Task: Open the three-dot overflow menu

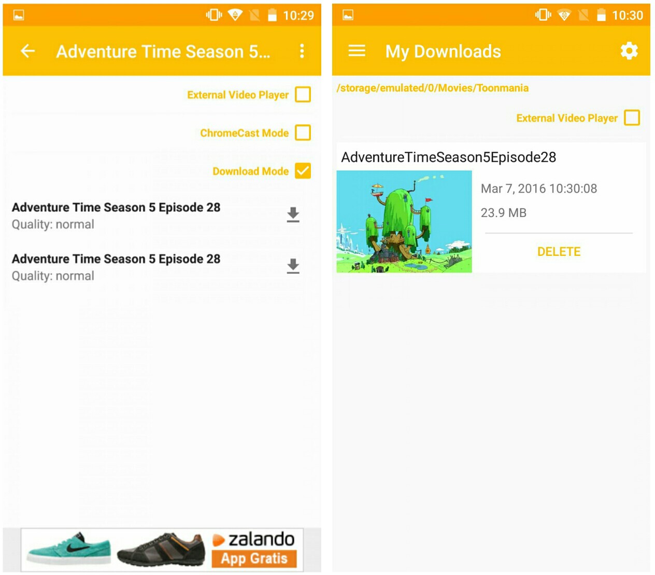Action: point(302,51)
